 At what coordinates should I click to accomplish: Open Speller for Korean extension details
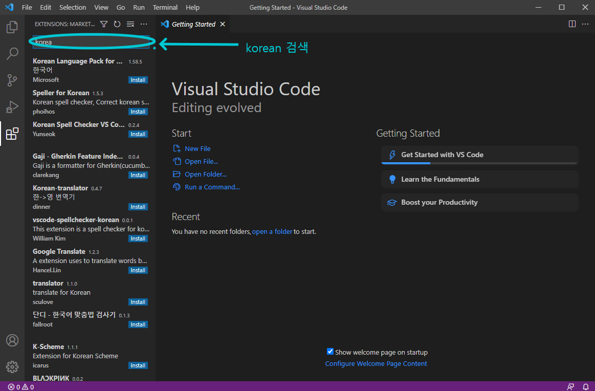click(x=91, y=102)
